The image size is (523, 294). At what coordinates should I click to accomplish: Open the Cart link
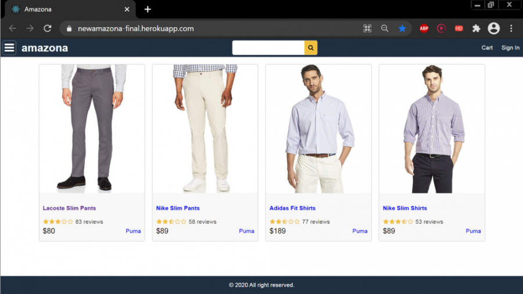point(487,48)
